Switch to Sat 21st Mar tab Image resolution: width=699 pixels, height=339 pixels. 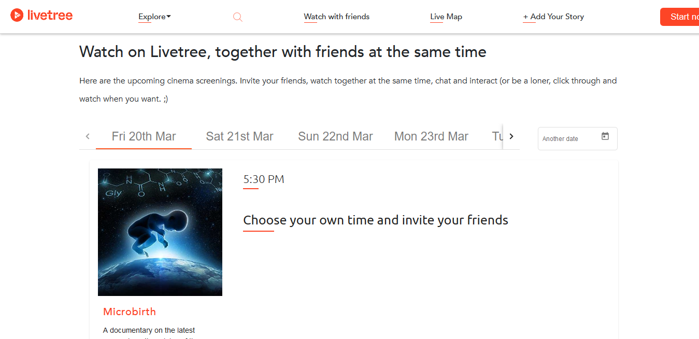coord(239,136)
